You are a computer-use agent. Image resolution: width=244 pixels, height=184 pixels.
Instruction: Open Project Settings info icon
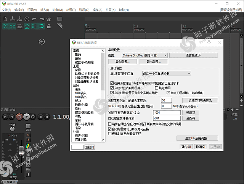[27, 19]
